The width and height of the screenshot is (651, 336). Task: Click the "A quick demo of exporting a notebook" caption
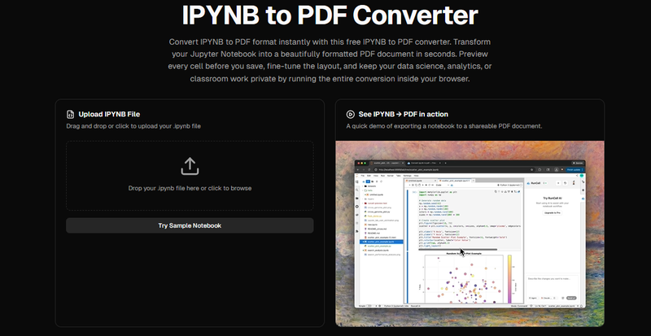point(444,126)
